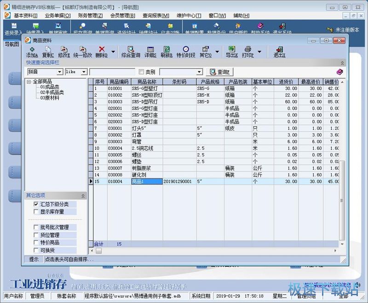Click the 查询F search button
The image size is (368, 303).
220,72
